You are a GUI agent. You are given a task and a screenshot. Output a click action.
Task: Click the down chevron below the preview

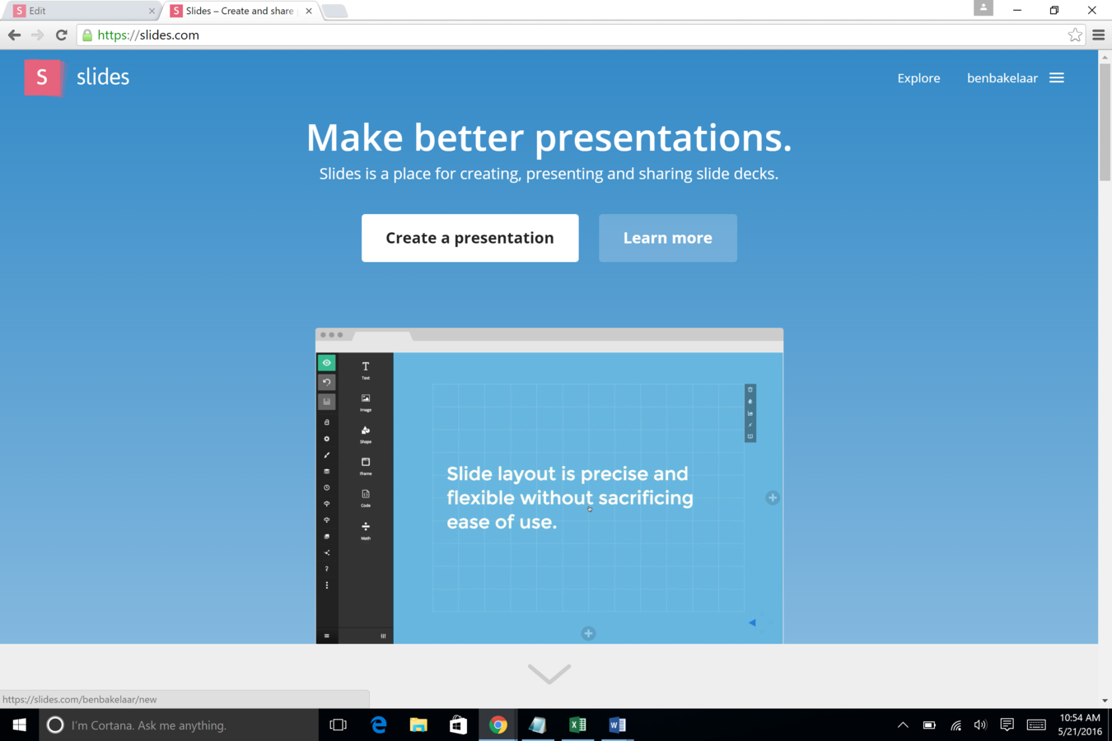(x=549, y=673)
